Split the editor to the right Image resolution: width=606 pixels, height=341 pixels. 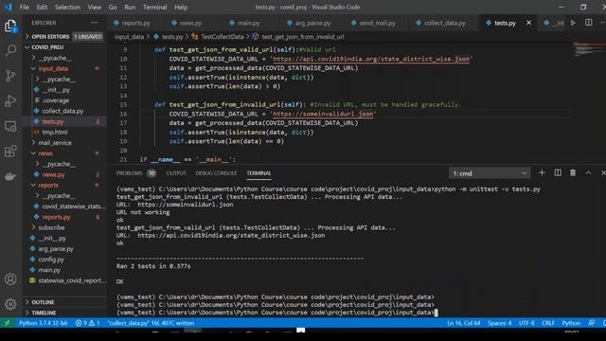pyautogui.click(x=588, y=23)
